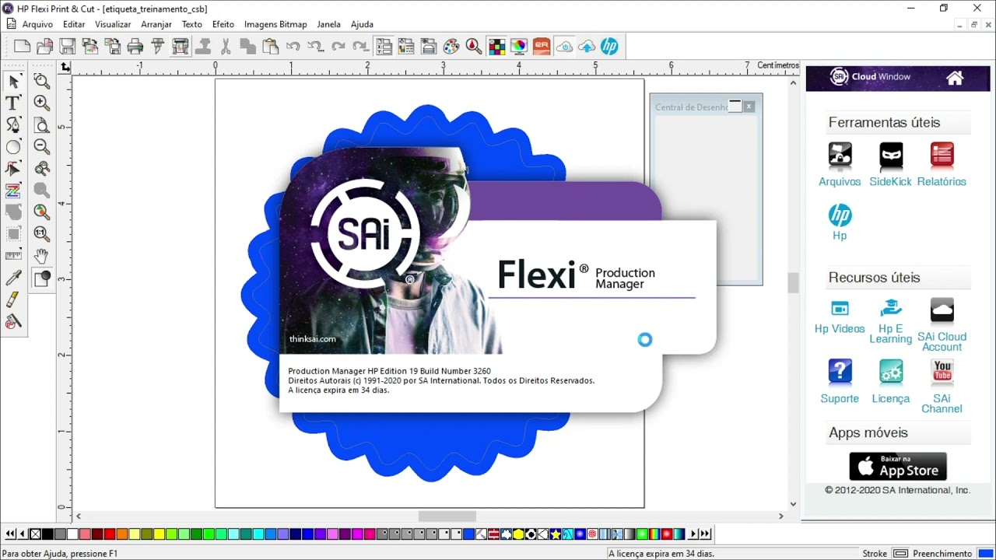Click the New document icon
This screenshot has height=560, width=996.
pos(23,47)
